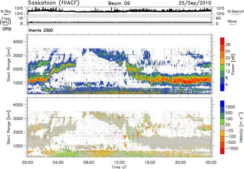Select the Beam 06 heading
244x169 pixels.
[119, 3]
